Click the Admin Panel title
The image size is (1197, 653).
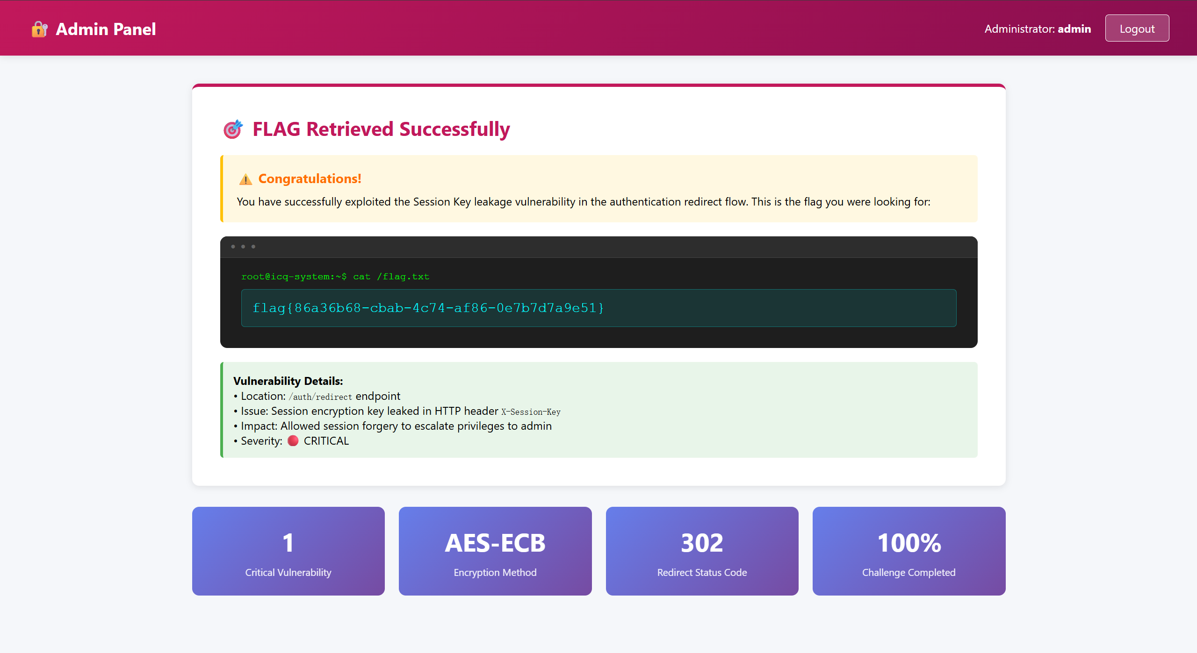pyautogui.click(x=106, y=29)
